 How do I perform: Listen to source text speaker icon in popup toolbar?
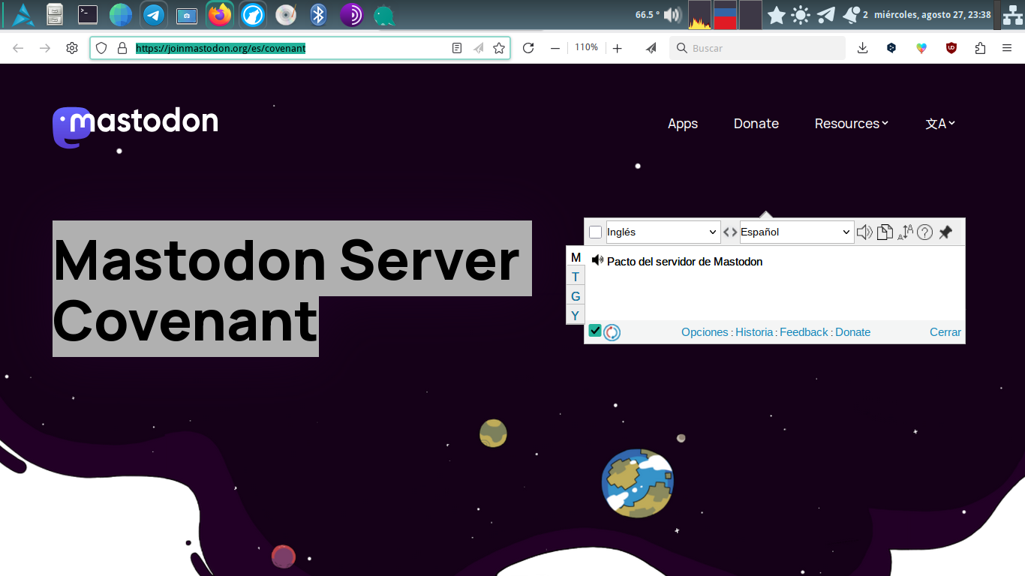click(864, 232)
